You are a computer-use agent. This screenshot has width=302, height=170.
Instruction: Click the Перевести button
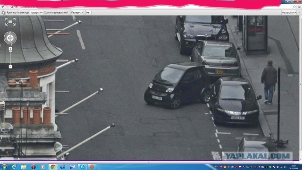tap(77, 13)
